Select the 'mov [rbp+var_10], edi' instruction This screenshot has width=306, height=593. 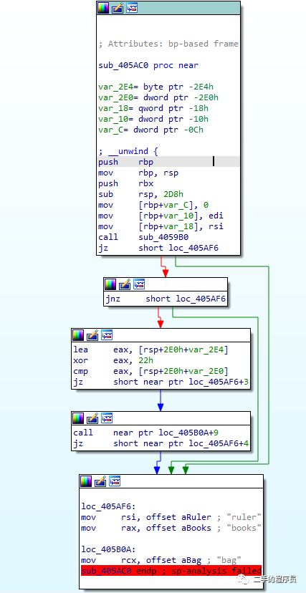click(x=161, y=216)
